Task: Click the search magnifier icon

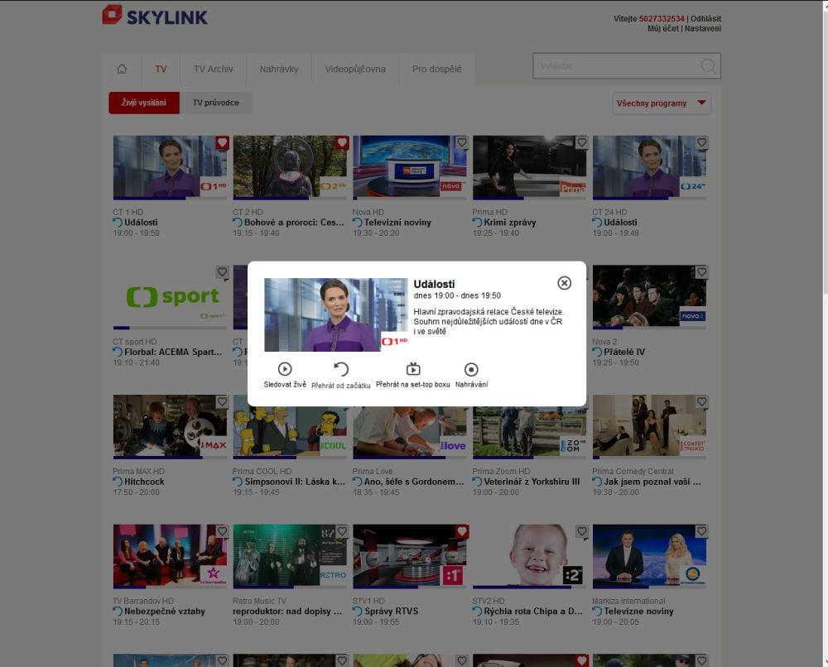Action: (x=708, y=66)
